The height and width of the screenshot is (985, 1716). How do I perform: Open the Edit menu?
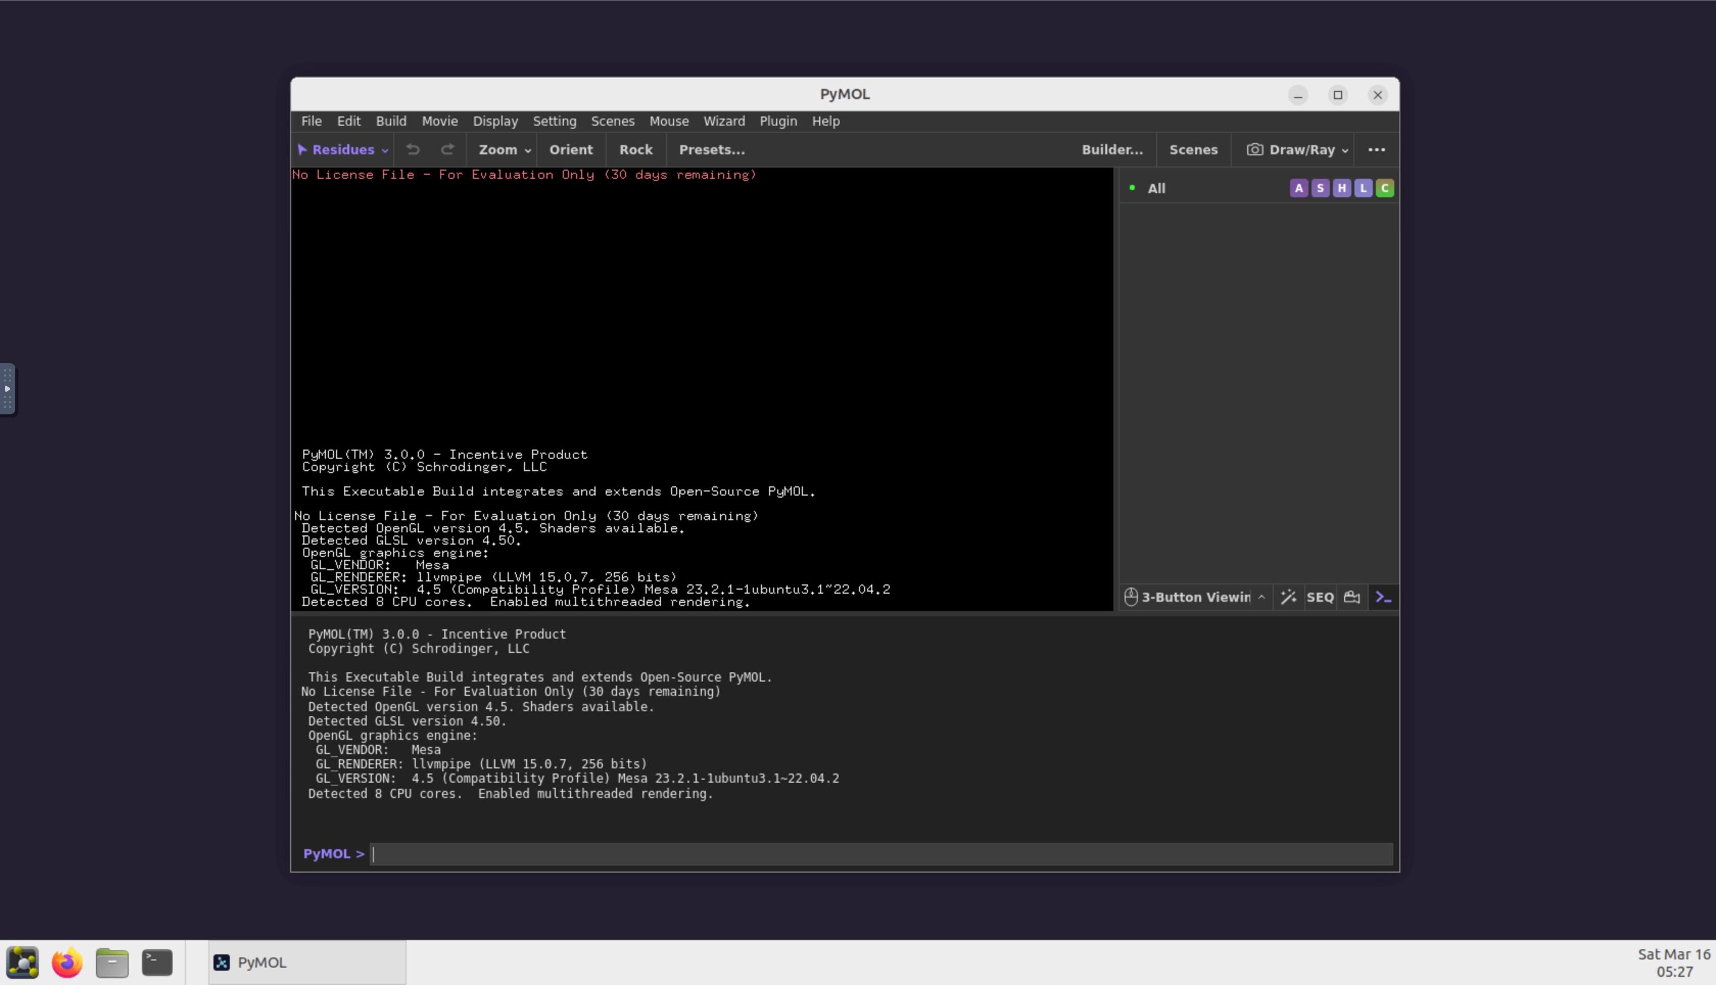click(x=348, y=121)
